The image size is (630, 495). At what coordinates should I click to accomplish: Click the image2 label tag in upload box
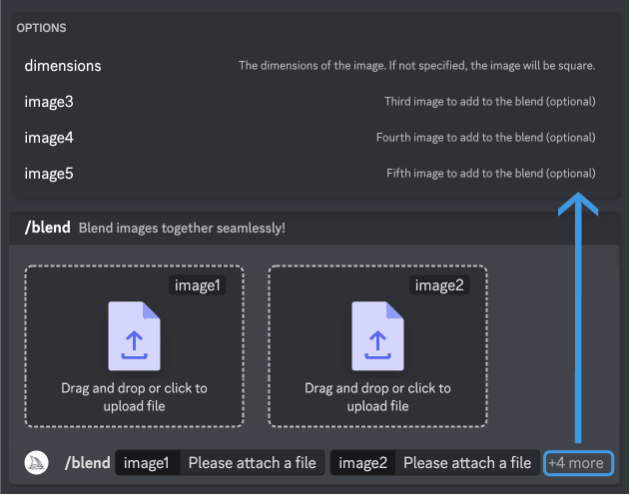[439, 285]
